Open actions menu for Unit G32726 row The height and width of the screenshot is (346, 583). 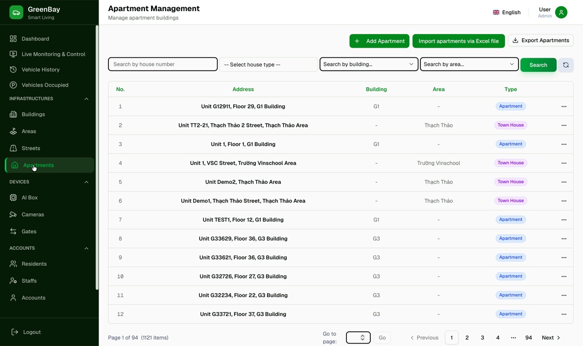[x=564, y=277]
